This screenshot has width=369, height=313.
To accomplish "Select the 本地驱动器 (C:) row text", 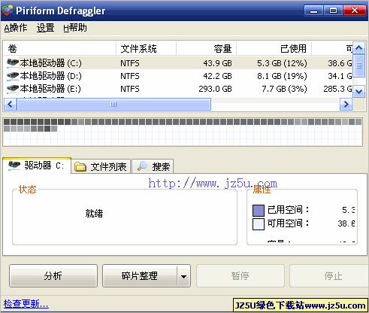I will (x=51, y=63).
